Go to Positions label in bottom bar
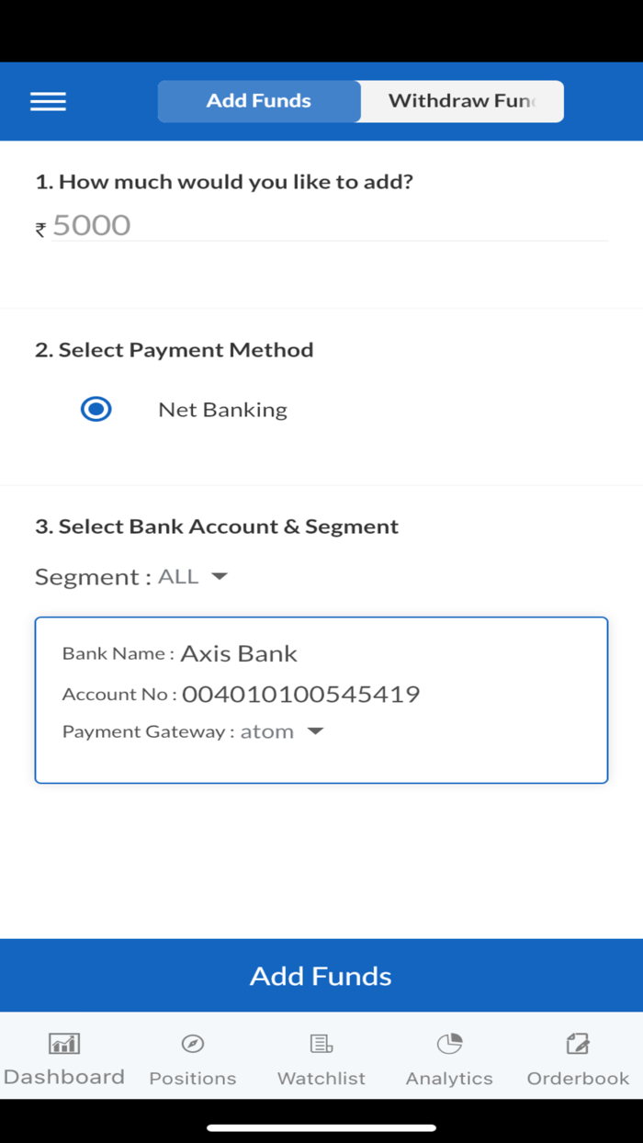The height and width of the screenshot is (1143, 643). point(193,1078)
